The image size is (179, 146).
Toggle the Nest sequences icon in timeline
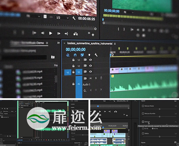pyautogui.click(x=68, y=55)
